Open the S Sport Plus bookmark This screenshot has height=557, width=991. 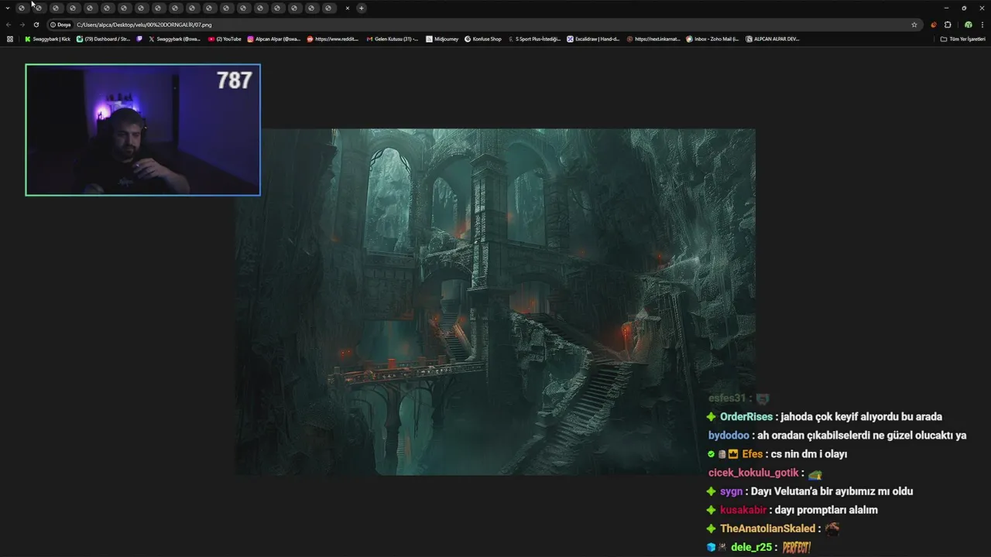click(x=534, y=39)
